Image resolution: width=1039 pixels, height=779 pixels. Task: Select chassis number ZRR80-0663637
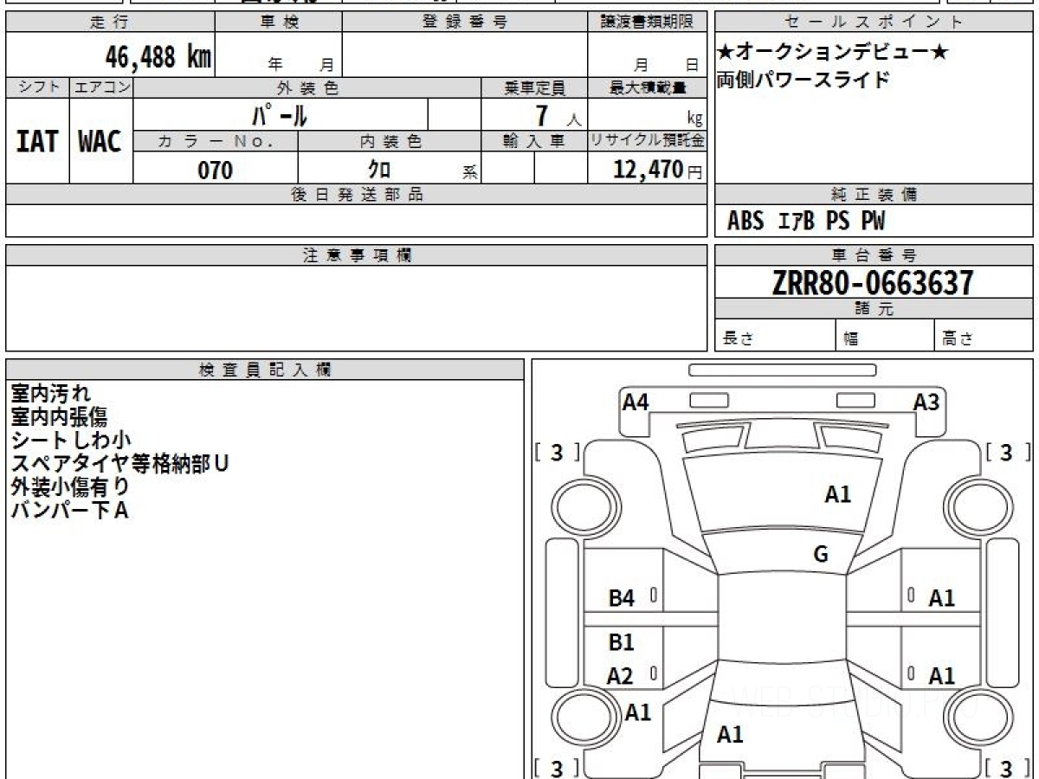tap(873, 283)
